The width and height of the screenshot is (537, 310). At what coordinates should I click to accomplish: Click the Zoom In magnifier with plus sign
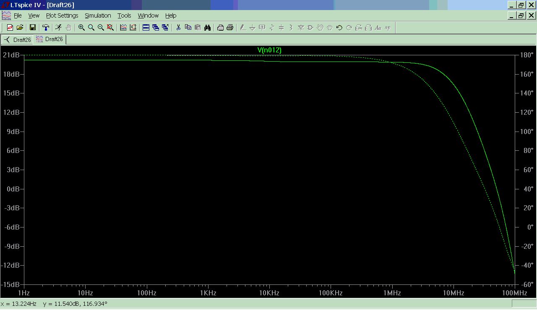81,28
